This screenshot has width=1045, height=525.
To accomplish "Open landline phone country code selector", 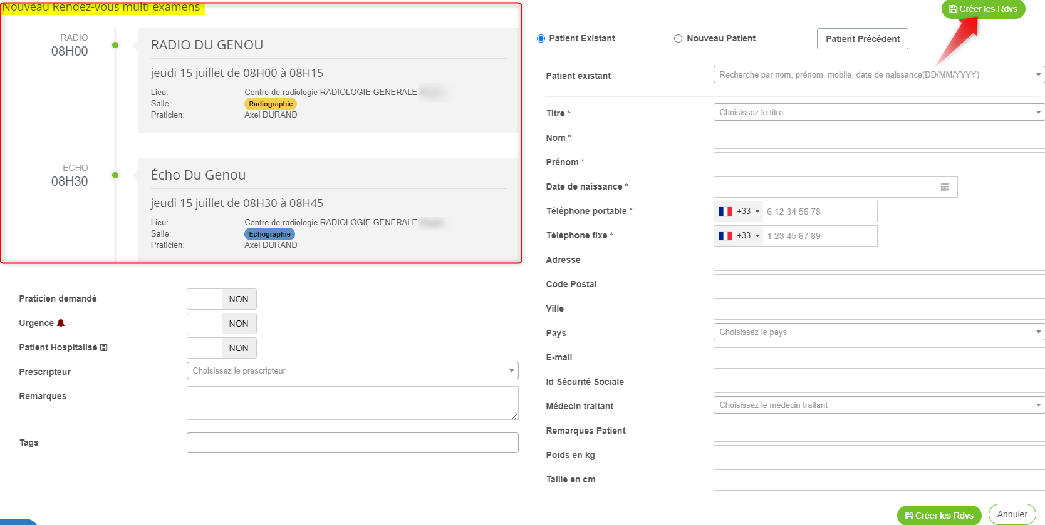I will (739, 236).
